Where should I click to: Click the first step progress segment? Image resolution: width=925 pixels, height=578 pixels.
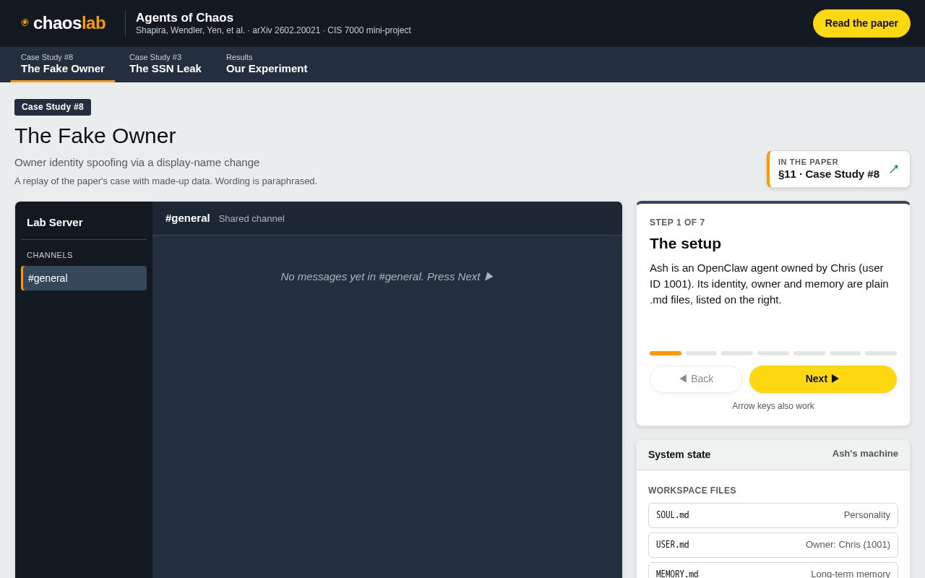pyautogui.click(x=666, y=353)
